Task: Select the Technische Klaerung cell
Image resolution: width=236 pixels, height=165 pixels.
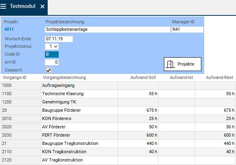Action: 80,94
